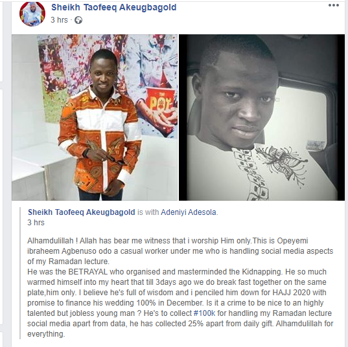348x347 pixels.
Task: Open tagged profile Adeniyi Adesola
Action: [x=189, y=212]
